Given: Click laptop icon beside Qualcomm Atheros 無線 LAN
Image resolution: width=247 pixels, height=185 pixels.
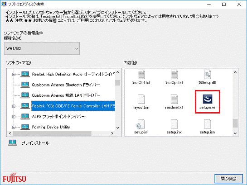Looking at the screenshot, I should click(x=25, y=95).
